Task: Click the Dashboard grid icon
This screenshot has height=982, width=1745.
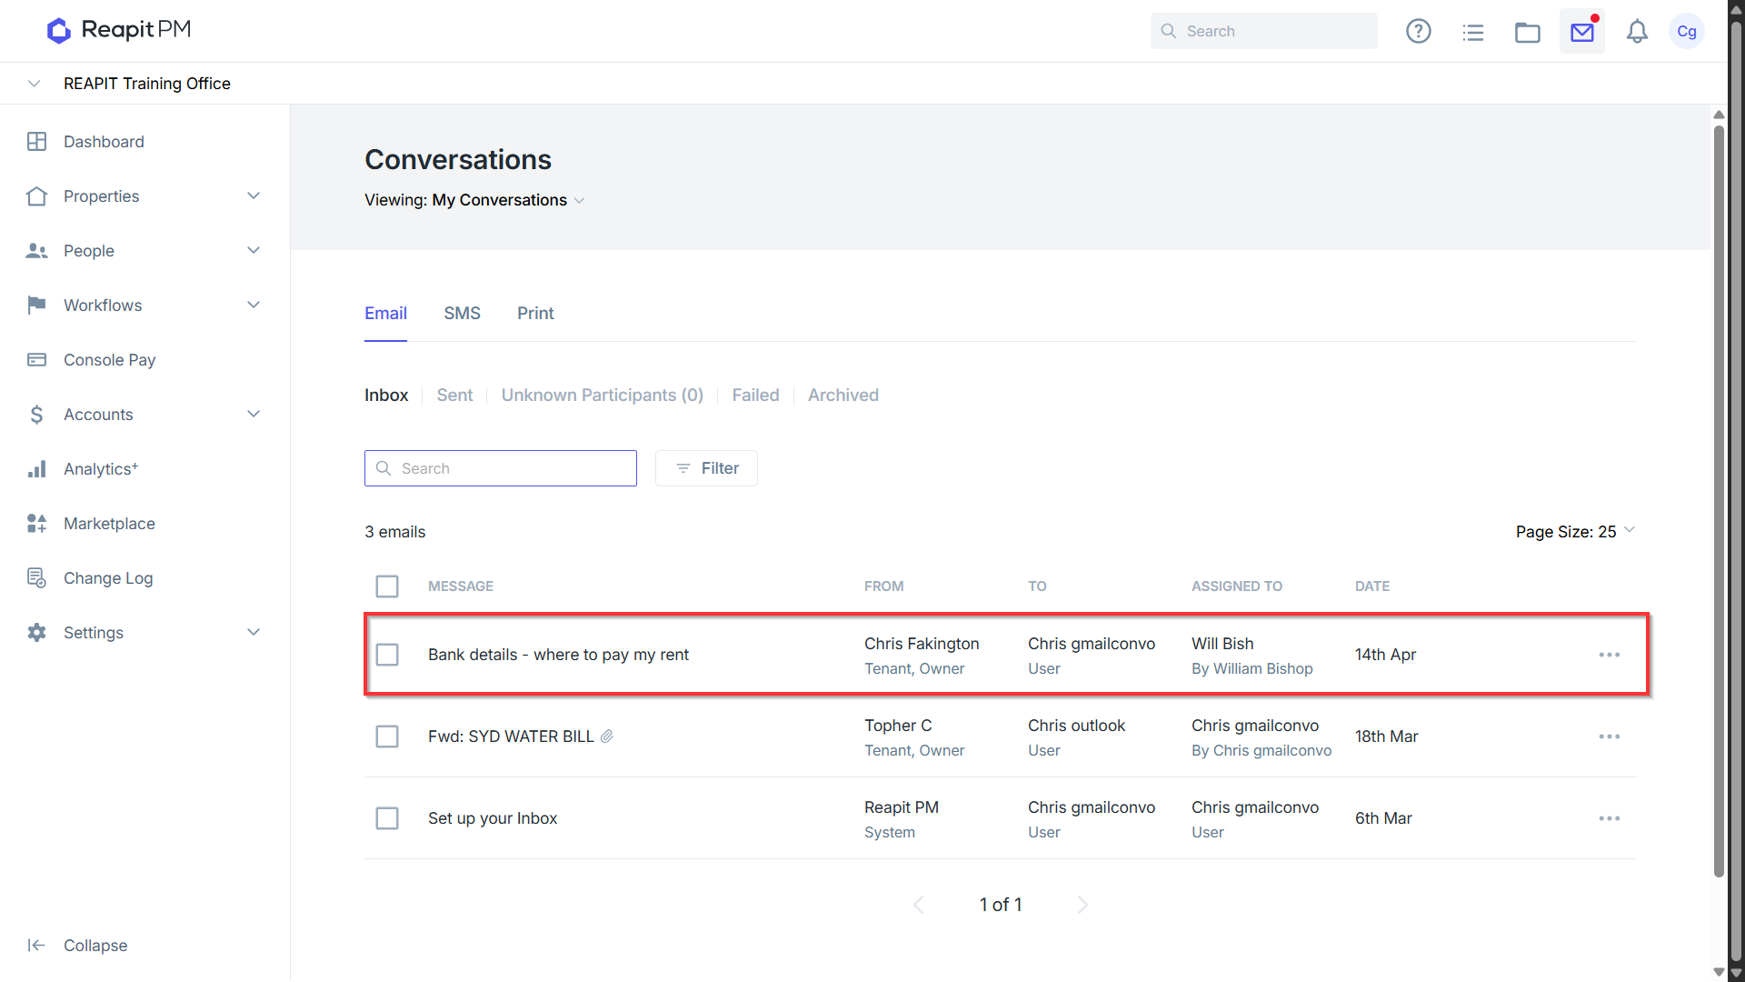Action: (x=36, y=142)
